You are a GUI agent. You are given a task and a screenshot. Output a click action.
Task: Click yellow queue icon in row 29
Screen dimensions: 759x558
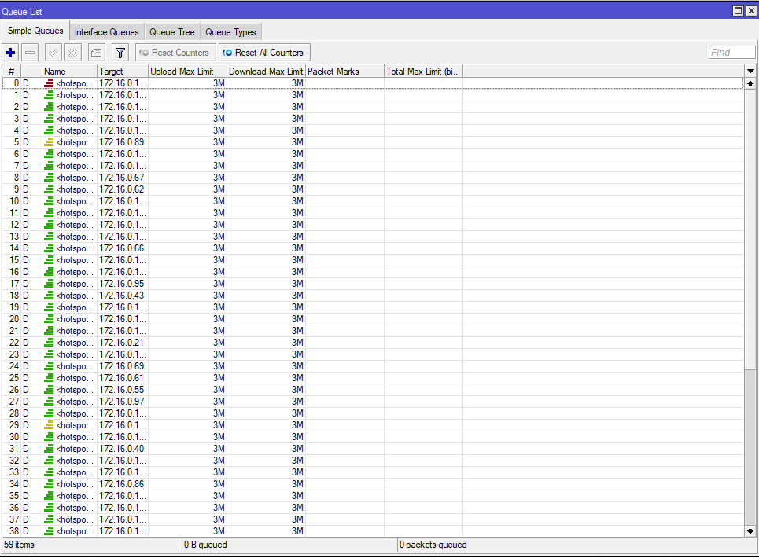pyautogui.click(x=49, y=425)
